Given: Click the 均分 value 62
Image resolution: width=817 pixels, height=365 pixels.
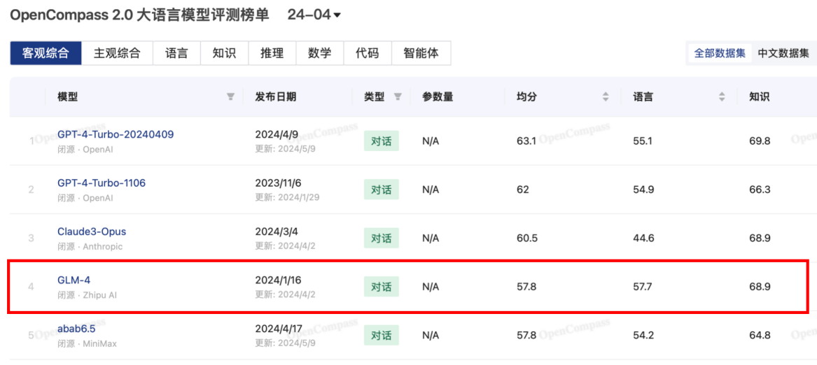Looking at the screenshot, I should click(522, 189).
